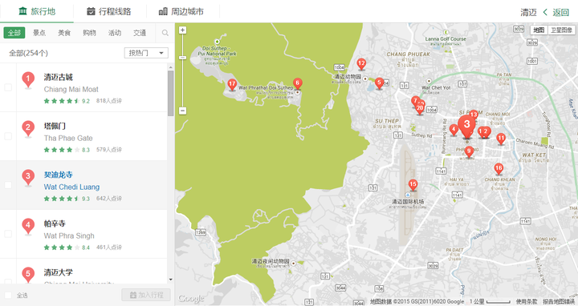Click map marker 15 at the airport
The height and width of the screenshot is (306, 578).
[413, 185]
